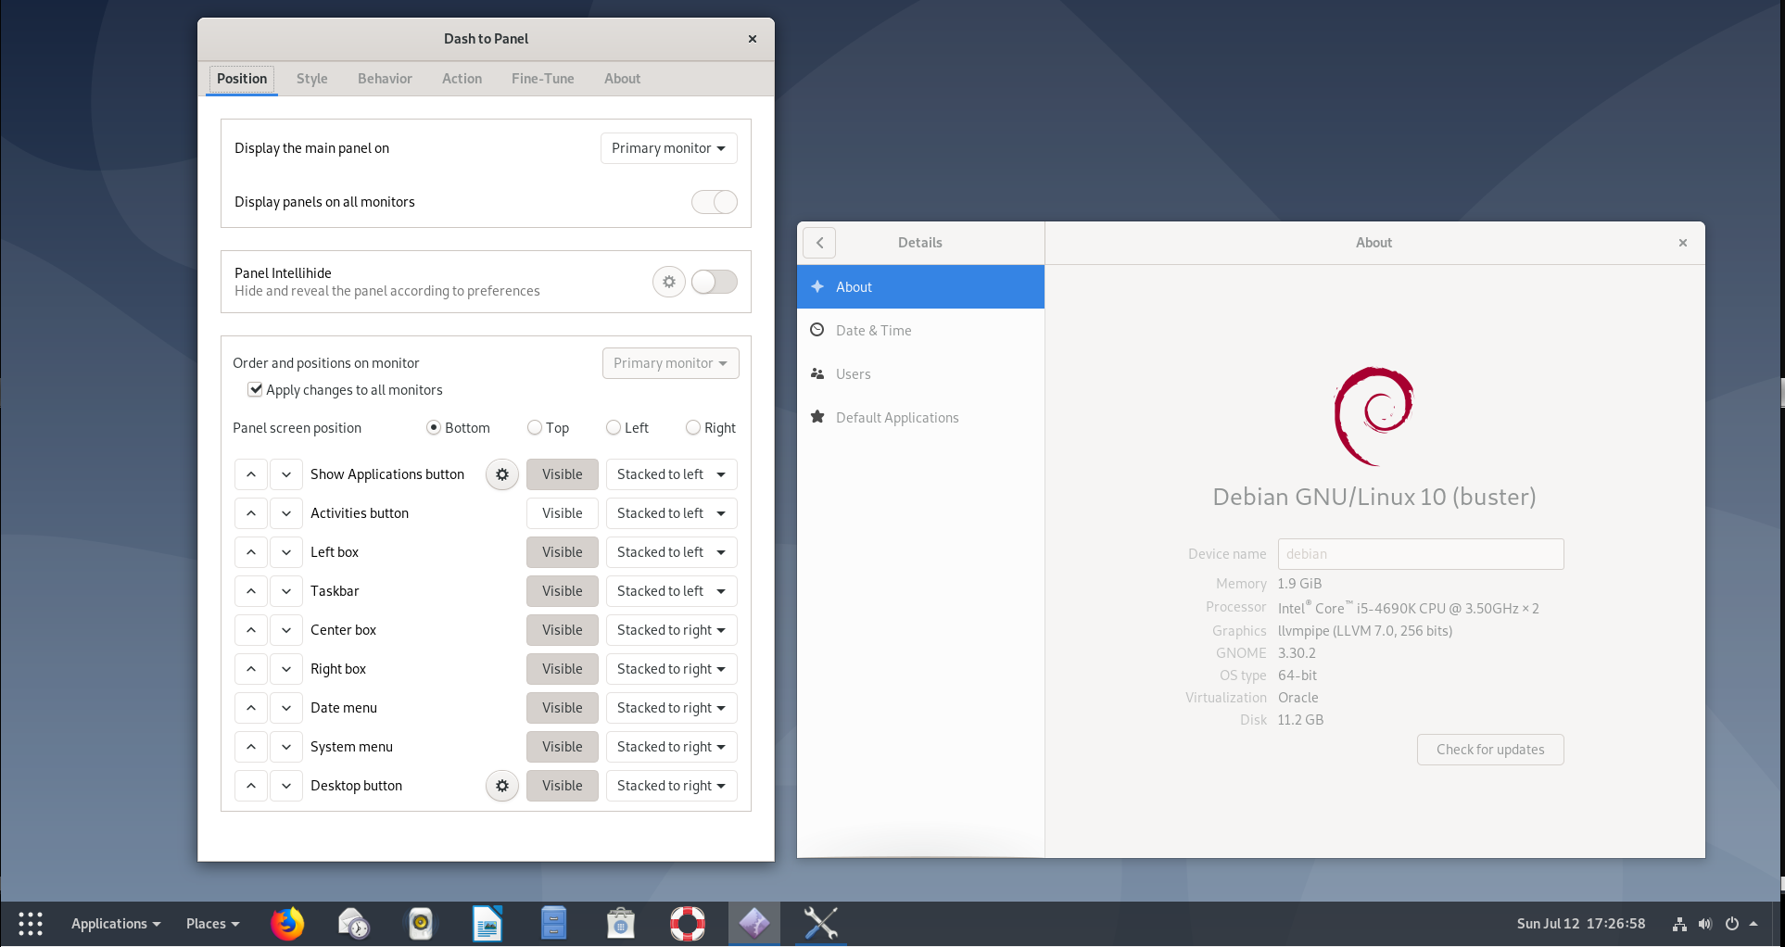Open Desktop button stacking dropdown
This screenshot has height=947, width=1785.
click(x=672, y=786)
